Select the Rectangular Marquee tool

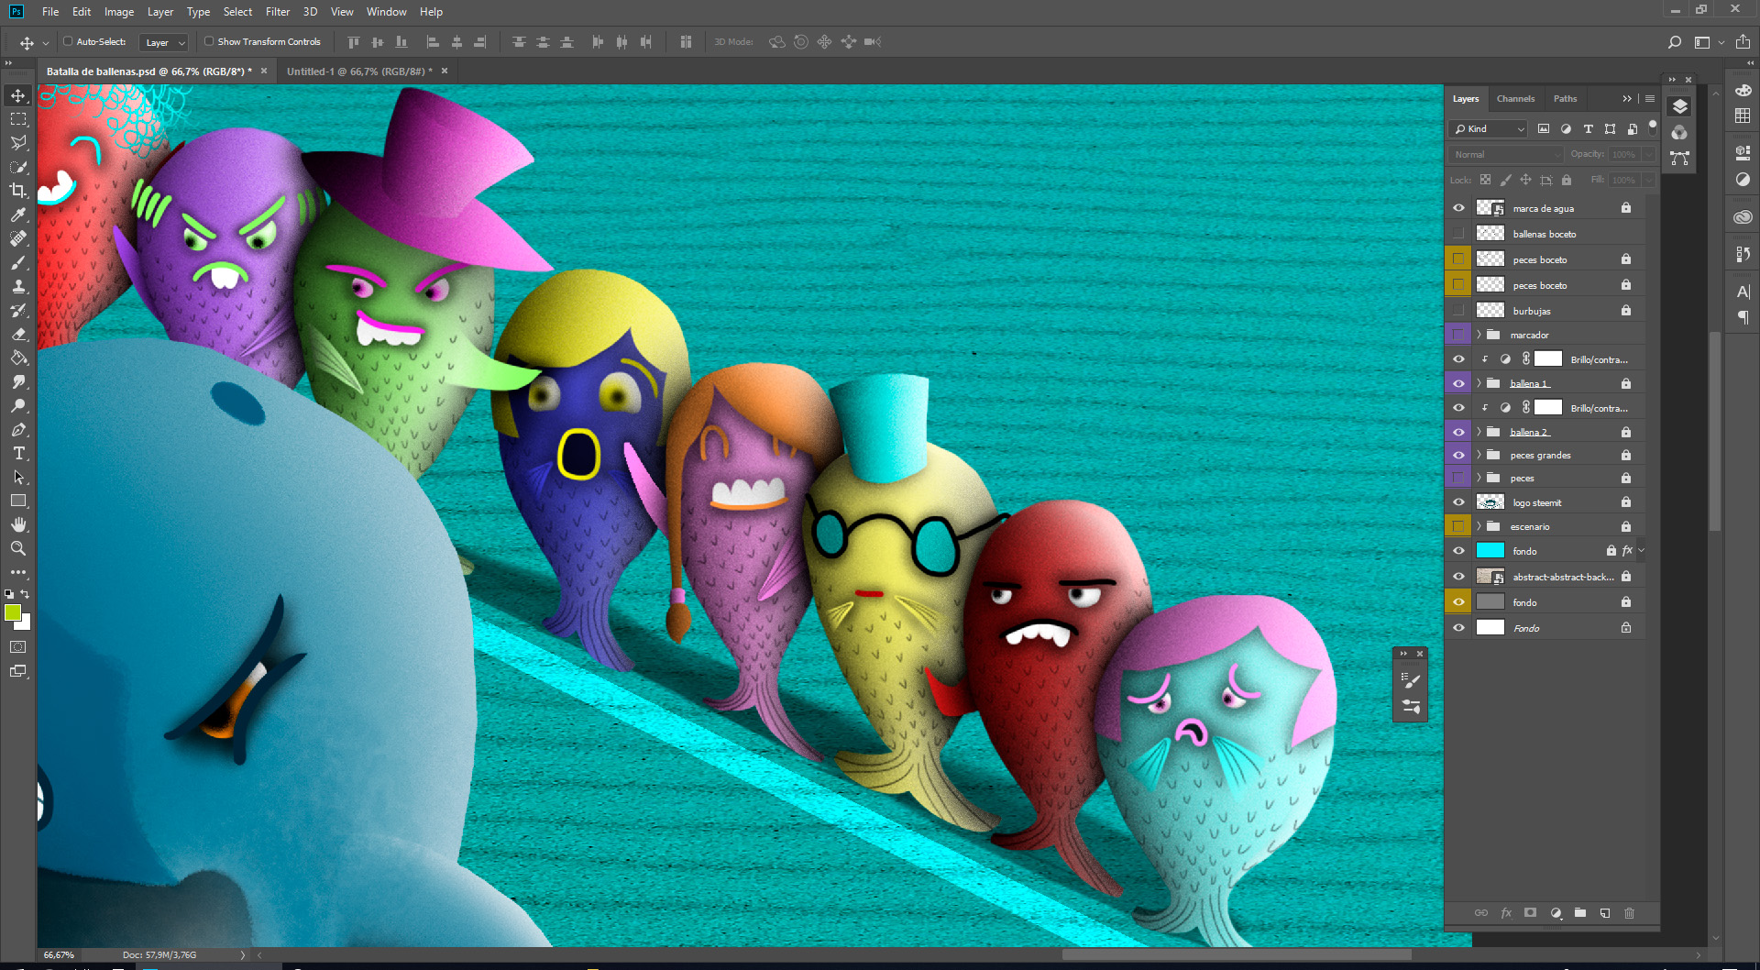pyautogui.click(x=18, y=119)
